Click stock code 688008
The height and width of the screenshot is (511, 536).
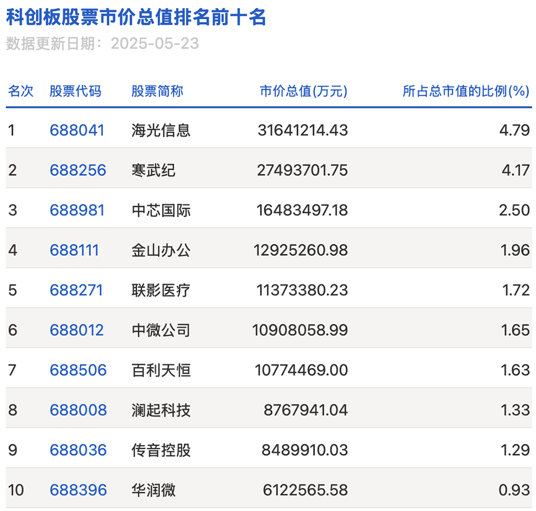(x=78, y=410)
